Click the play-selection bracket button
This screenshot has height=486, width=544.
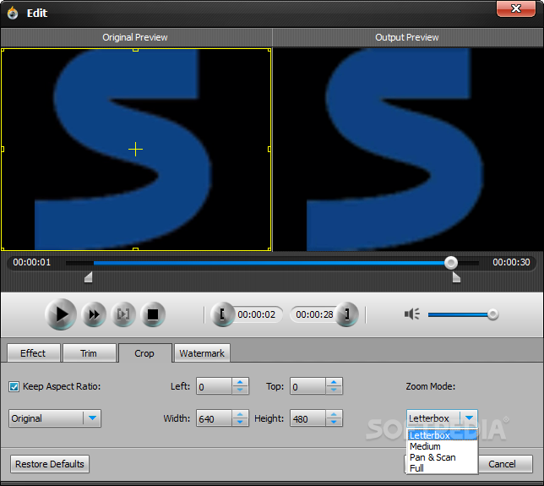pyautogui.click(x=123, y=314)
